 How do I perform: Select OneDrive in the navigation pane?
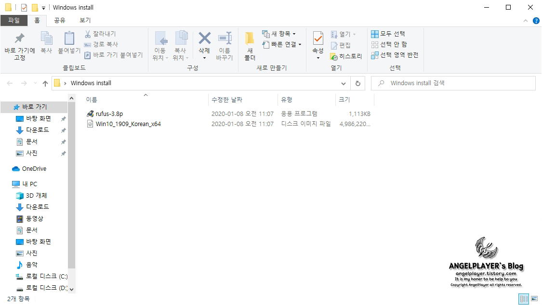[34, 169]
